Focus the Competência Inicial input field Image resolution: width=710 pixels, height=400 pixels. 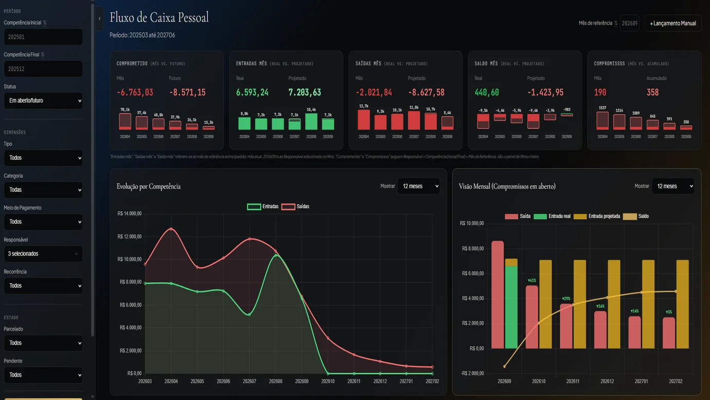[x=43, y=37]
